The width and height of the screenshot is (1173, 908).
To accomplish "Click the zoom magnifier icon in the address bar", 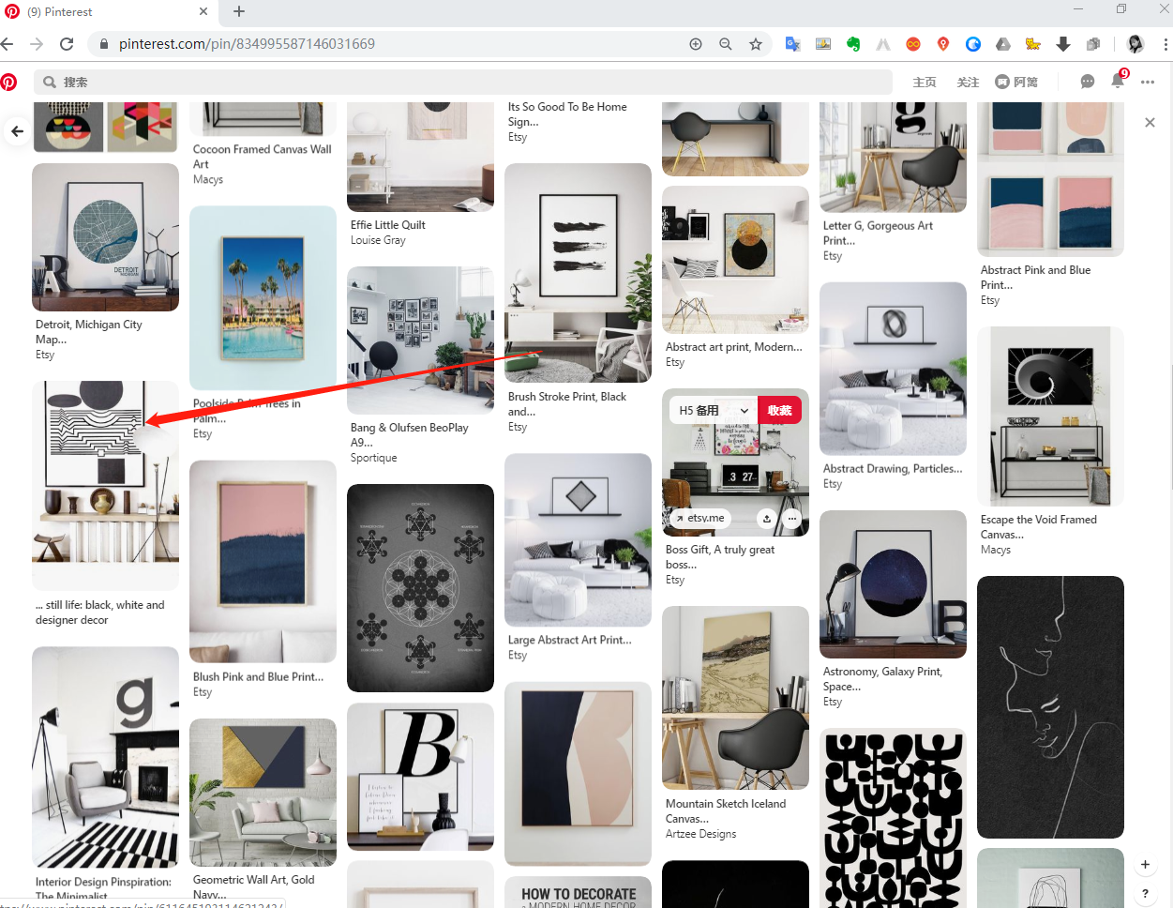I will click(726, 44).
